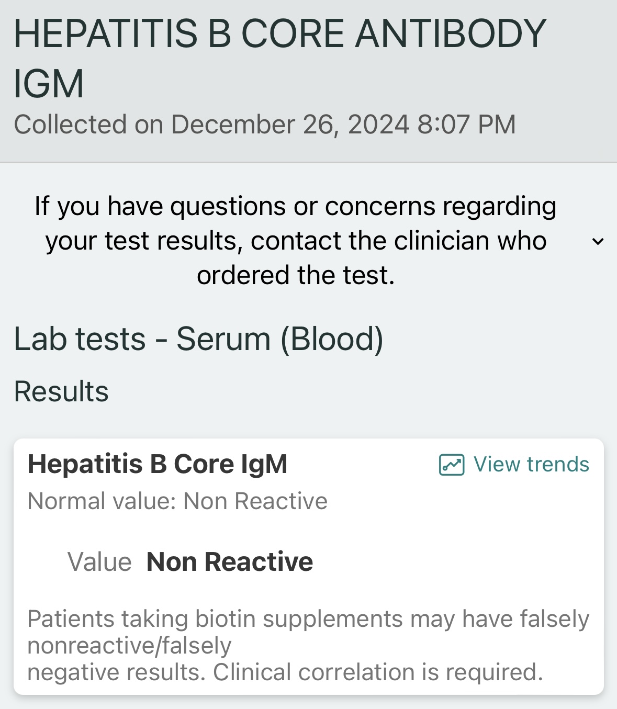
Task: Click the word IGM in the header
Action: click(49, 84)
